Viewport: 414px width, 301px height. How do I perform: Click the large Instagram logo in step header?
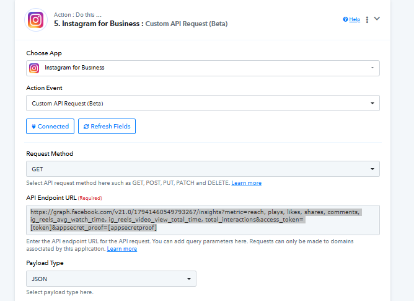[36, 20]
